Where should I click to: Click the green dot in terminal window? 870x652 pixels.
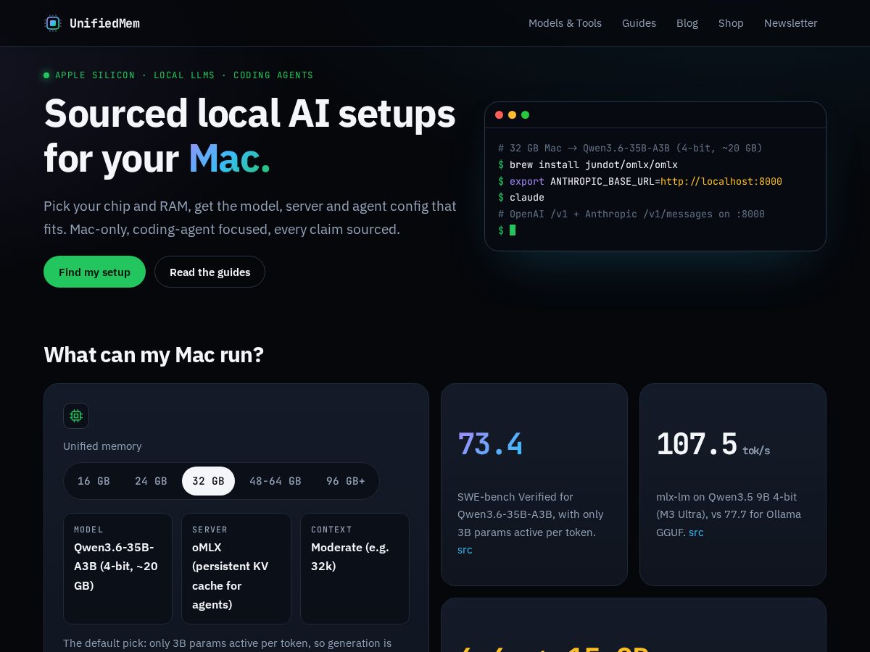525,115
